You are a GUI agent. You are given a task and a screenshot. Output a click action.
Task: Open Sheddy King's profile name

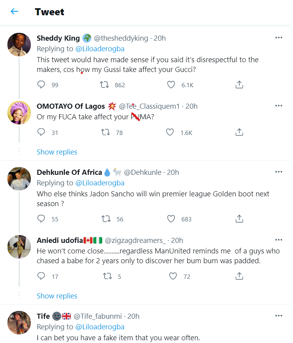click(58, 38)
